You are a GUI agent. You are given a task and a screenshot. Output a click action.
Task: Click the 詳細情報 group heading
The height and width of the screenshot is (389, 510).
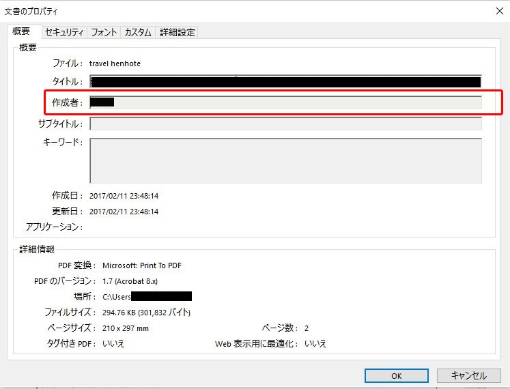click(37, 250)
